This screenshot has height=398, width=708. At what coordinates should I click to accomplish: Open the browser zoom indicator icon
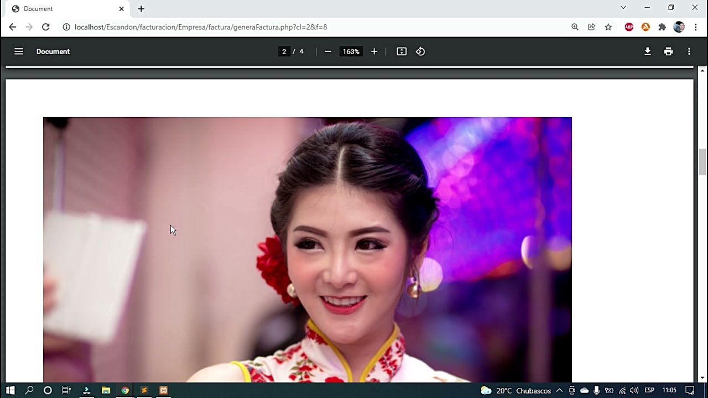[575, 27]
